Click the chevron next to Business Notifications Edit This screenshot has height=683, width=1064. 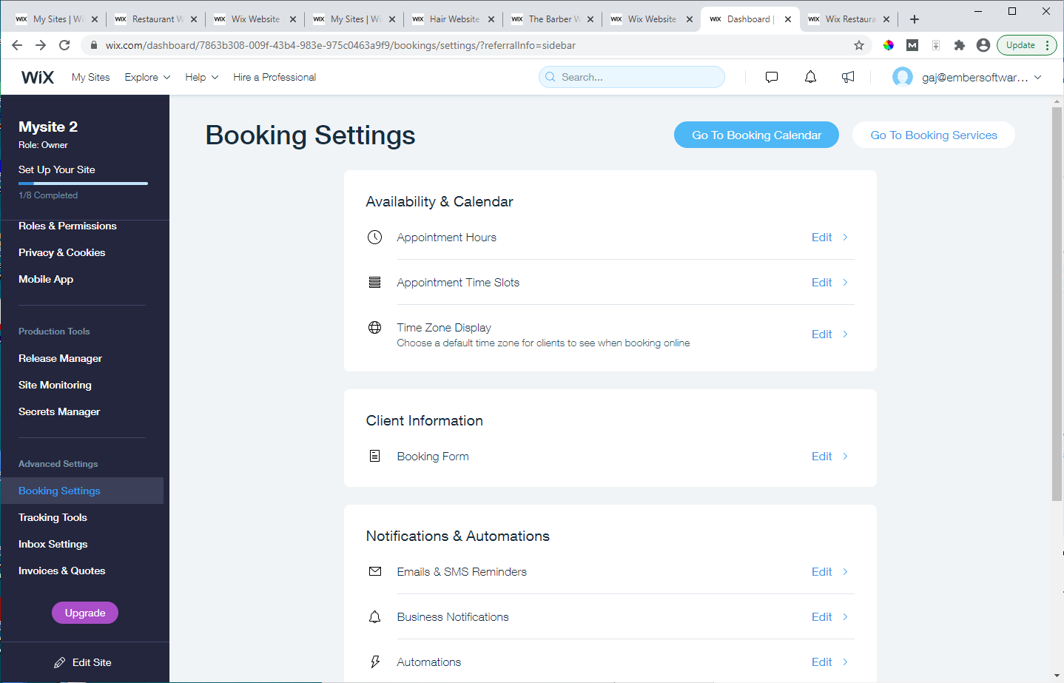click(x=845, y=616)
